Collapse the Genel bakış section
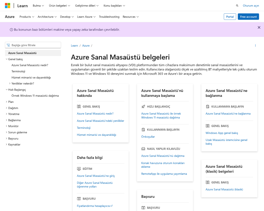Viewport: 264px width, 211px height. tap(14, 59)
